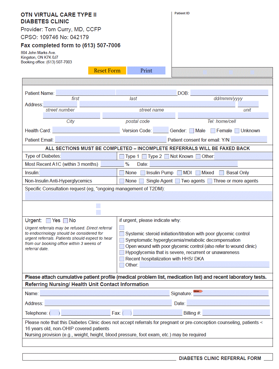Click the patient first name field
The width and height of the screenshot is (279, 369).
[86, 93]
